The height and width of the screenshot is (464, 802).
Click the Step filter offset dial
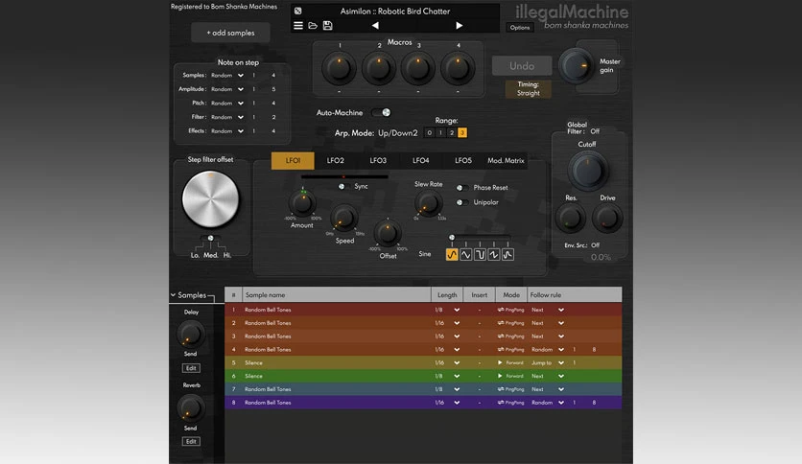pos(210,199)
